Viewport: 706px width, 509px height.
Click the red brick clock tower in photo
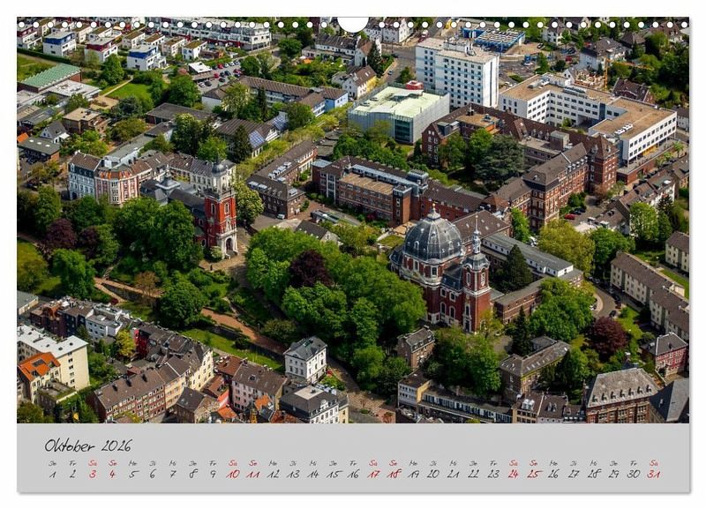(221, 210)
